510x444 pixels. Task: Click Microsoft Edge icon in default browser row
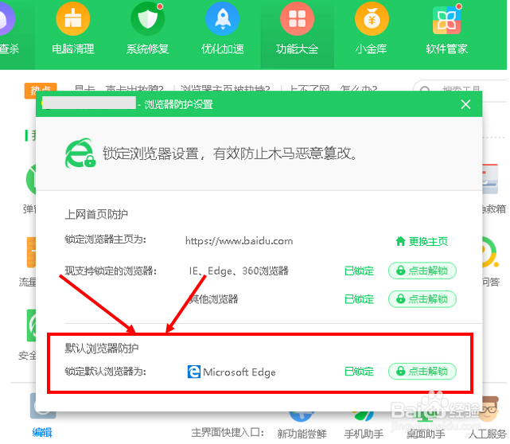194,372
